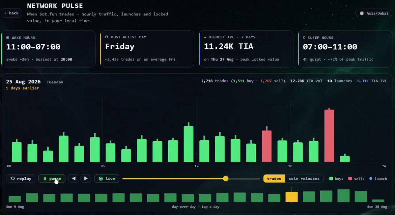Click the tiny last green bar in hourly chart

345,159
